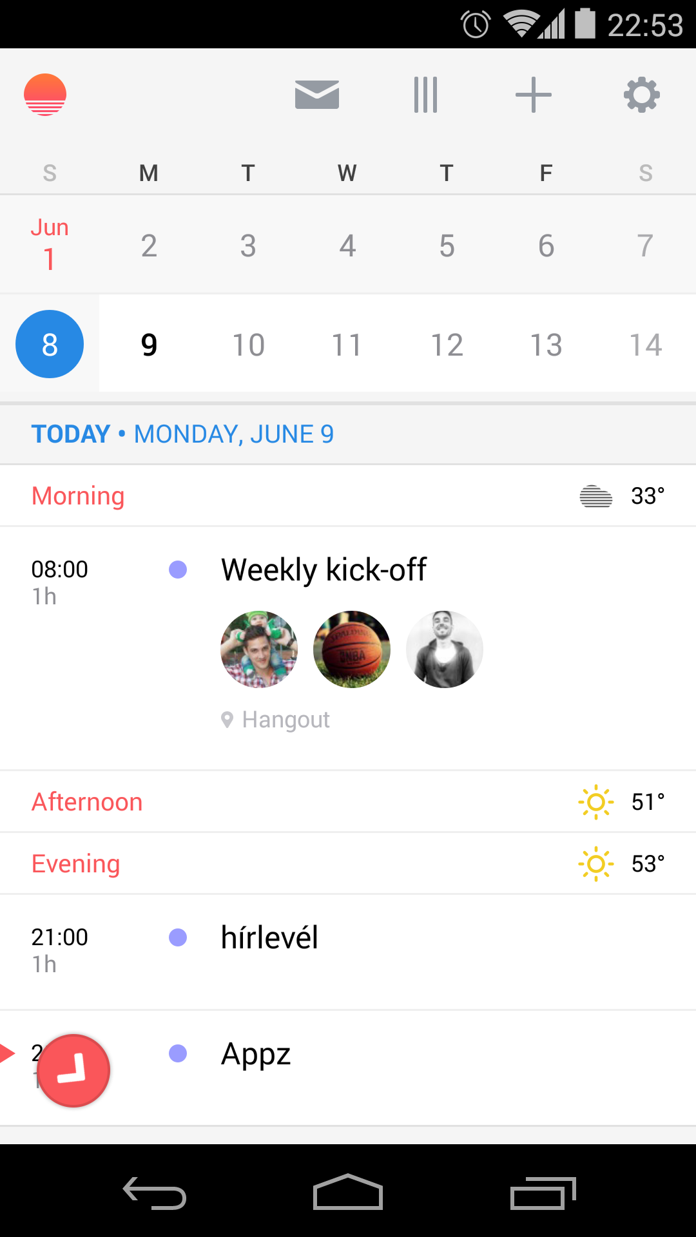Open the Weekly kick-off event
Image resolution: width=696 pixels, height=1237 pixels.
point(348,648)
